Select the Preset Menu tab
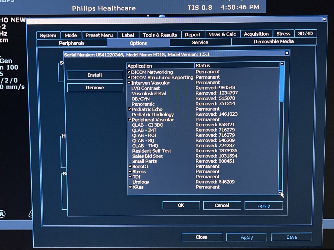This screenshot has width=334, height=250. click(99, 35)
